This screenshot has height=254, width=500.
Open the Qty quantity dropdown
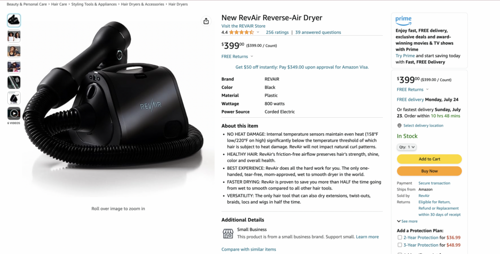tap(407, 147)
